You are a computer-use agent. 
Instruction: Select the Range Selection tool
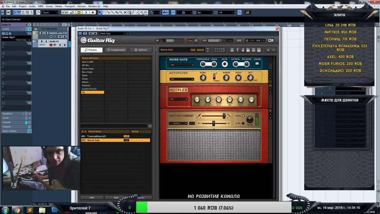[x=104, y=12]
